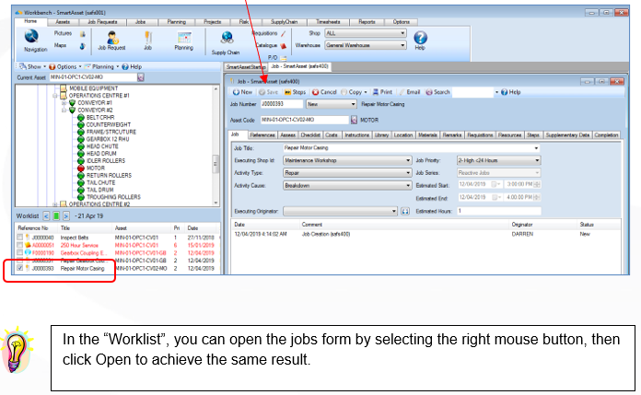Image resolution: width=641 pixels, height=395 pixels.
Task: Open the Reports ribbon tab
Action: point(367,22)
